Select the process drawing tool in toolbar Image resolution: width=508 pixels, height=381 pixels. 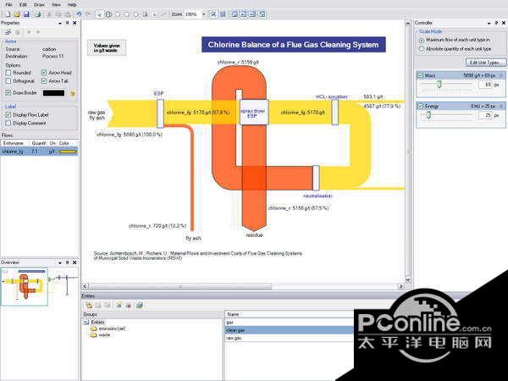click(109, 14)
